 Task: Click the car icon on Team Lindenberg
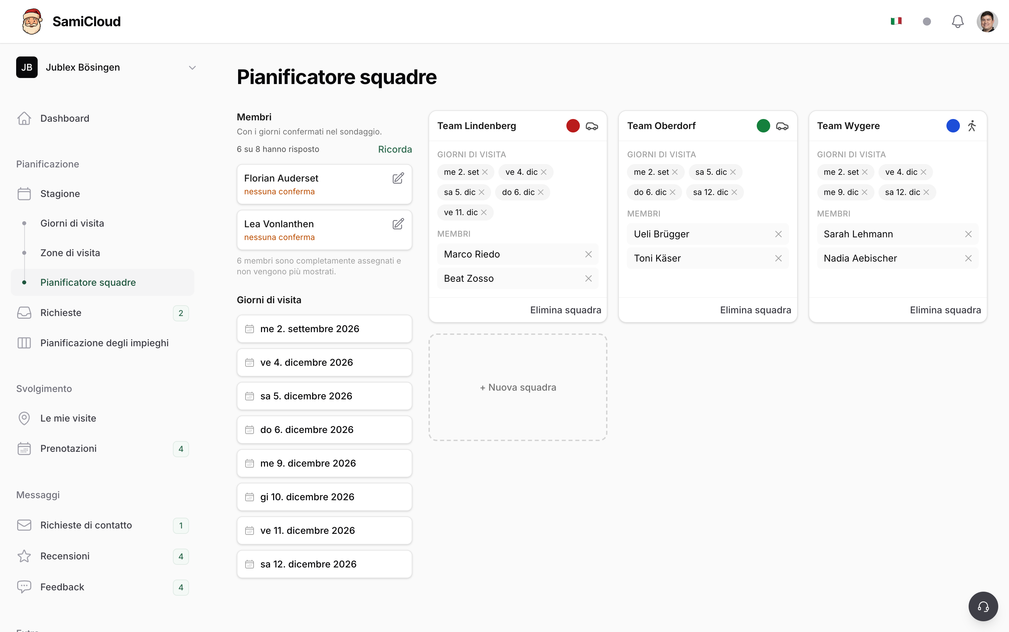592,126
